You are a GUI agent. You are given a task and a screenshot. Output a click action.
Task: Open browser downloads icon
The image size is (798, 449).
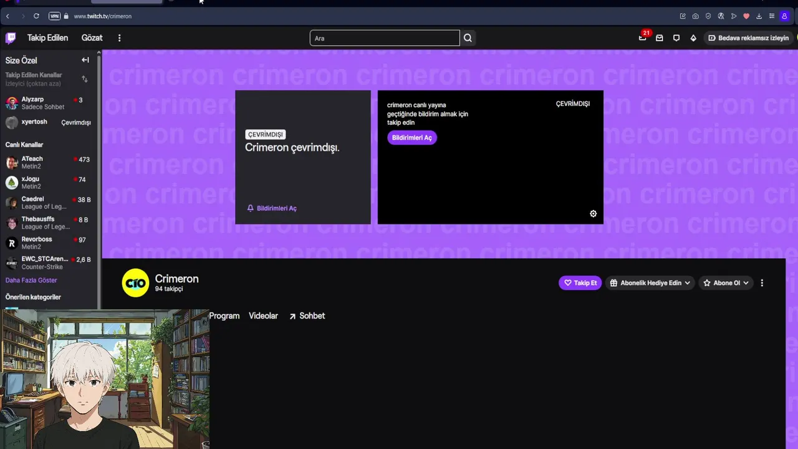tap(759, 16)
